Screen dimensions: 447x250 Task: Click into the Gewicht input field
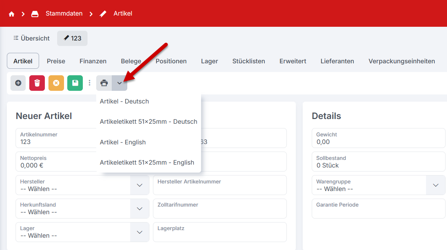pos(378,142)
